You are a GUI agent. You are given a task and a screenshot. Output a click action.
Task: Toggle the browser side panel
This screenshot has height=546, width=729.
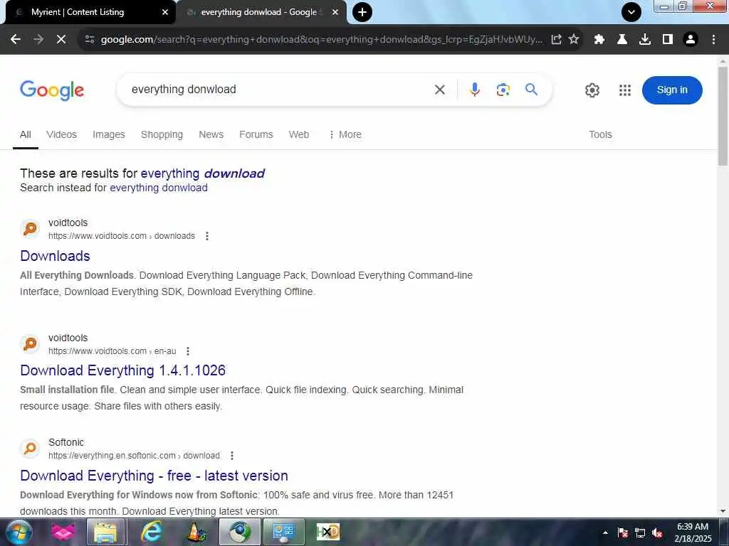tap(668, 40)
